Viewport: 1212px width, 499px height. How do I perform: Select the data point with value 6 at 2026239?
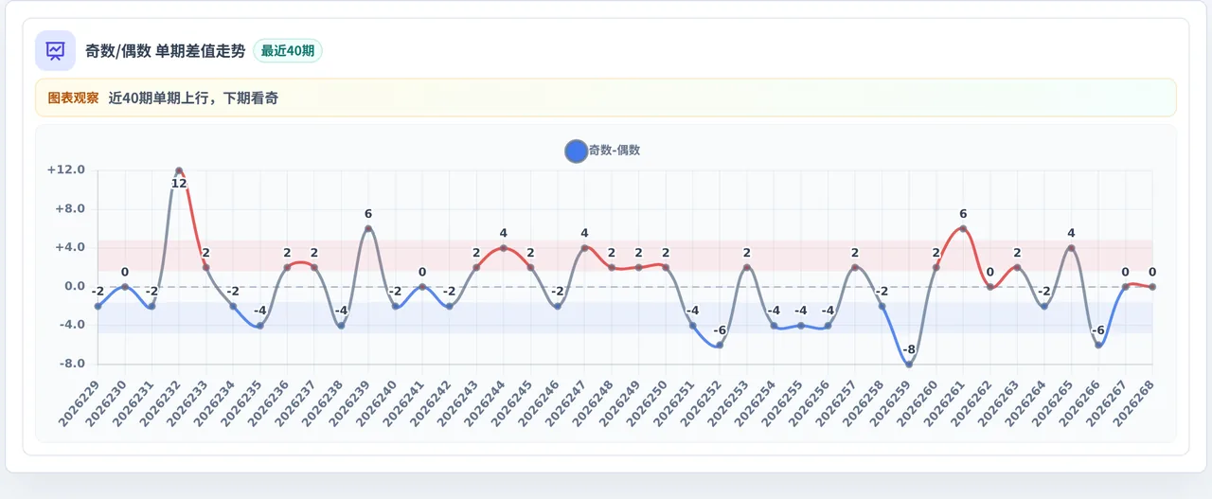(368, 228)
